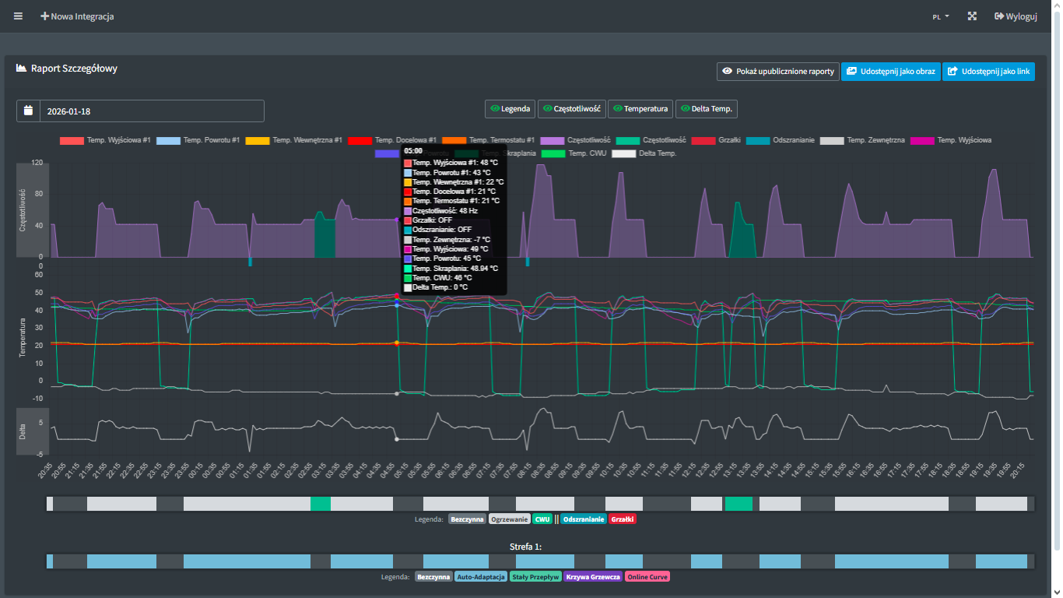The image size is (1063, 598).
Task: Click the fullscreen expand icon
Action: pos(972,16)
